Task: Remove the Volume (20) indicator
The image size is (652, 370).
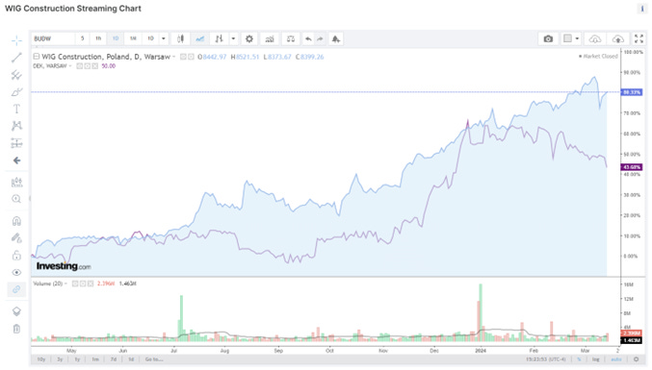Action: pyautogui.click(x=91, y=284)
